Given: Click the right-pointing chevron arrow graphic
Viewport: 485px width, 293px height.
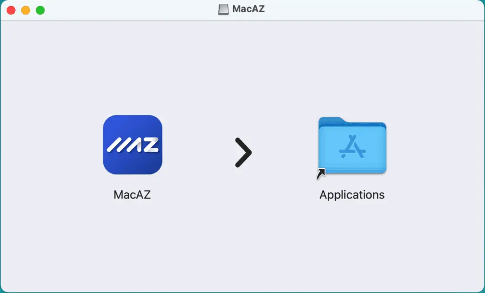Looking at the screenshot, I should pos(243,153).
